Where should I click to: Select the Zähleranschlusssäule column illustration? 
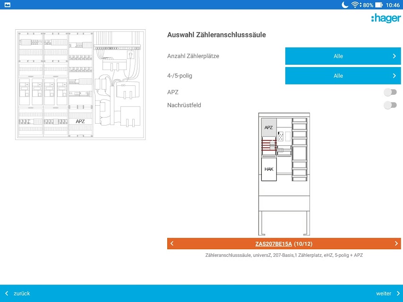point(284,174)
